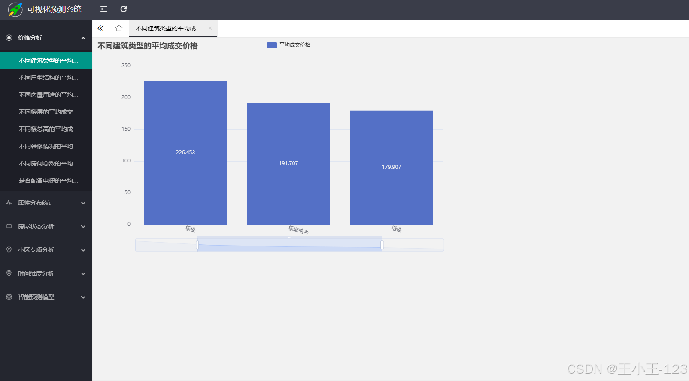
Task: Click the 房屋状态分析 menu heading
Action: click(46, 226)
